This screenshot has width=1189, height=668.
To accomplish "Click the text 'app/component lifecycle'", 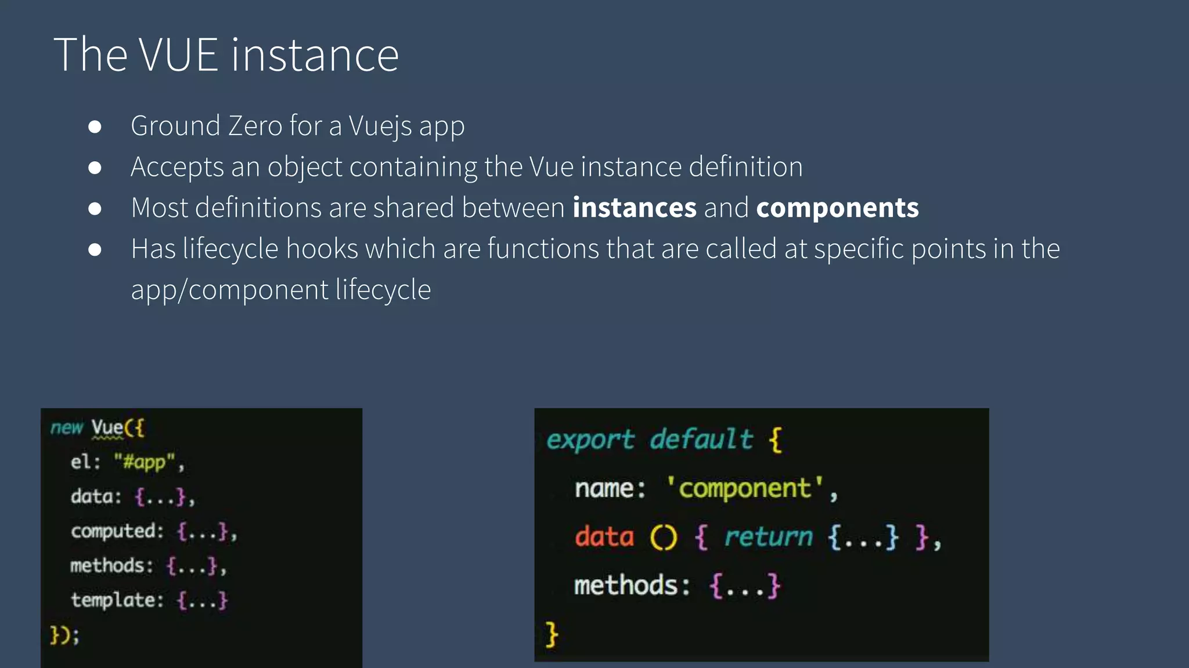I will click(x=281, y=290).
